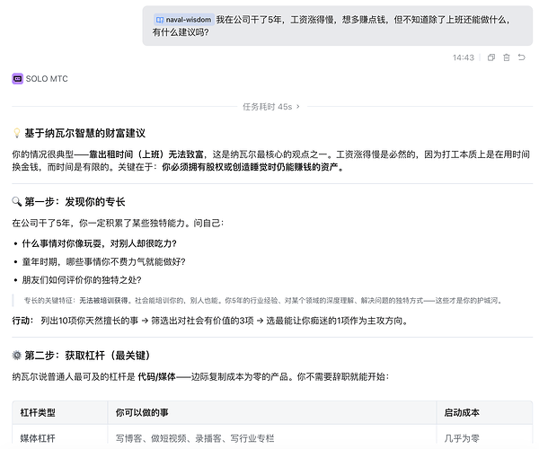
Task: Click the gear emoji before 第二步
Action: [16, 356]
